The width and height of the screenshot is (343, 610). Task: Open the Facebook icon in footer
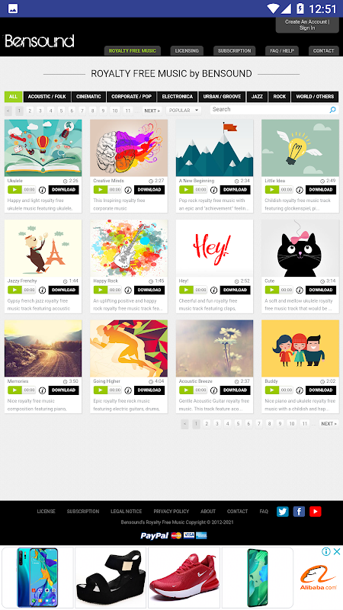pos(299,511)
